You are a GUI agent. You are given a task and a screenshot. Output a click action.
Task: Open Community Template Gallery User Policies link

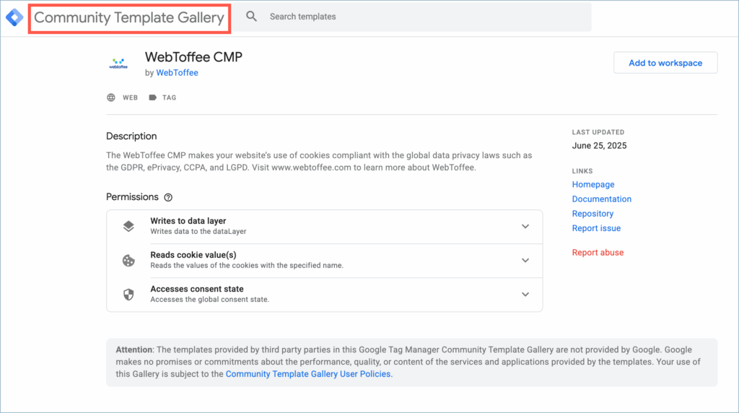pyautogui.click(x=308, y=374)
